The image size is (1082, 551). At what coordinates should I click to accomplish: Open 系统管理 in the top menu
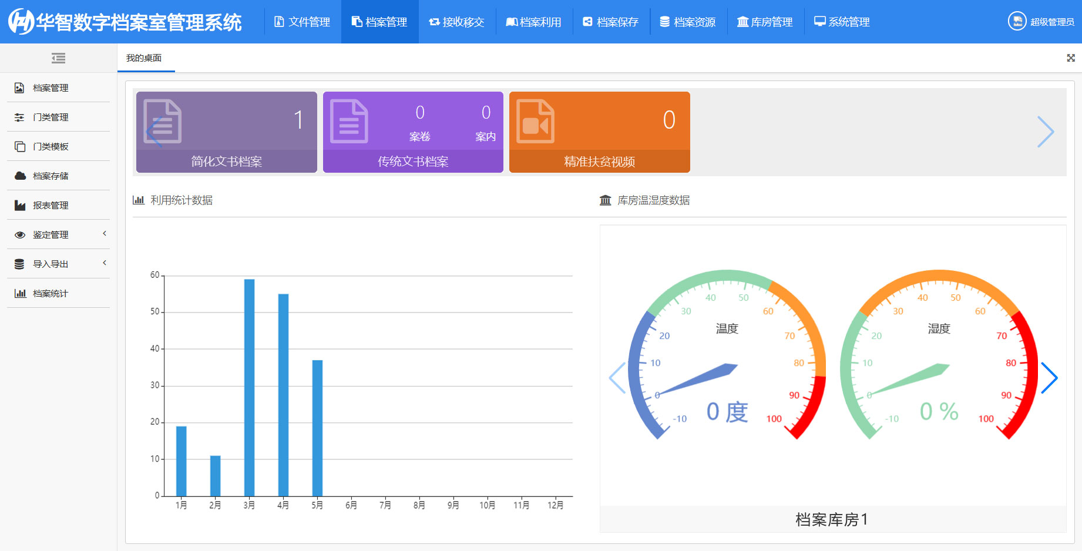tap(842, 22)
